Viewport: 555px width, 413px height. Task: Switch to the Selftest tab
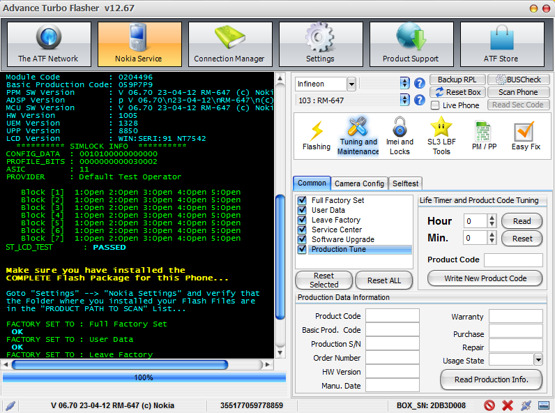405,183
